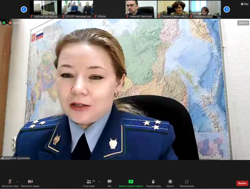Start screen sharing with Демонстрация экрана
The image size is (250, 189).
click(131, 183)
